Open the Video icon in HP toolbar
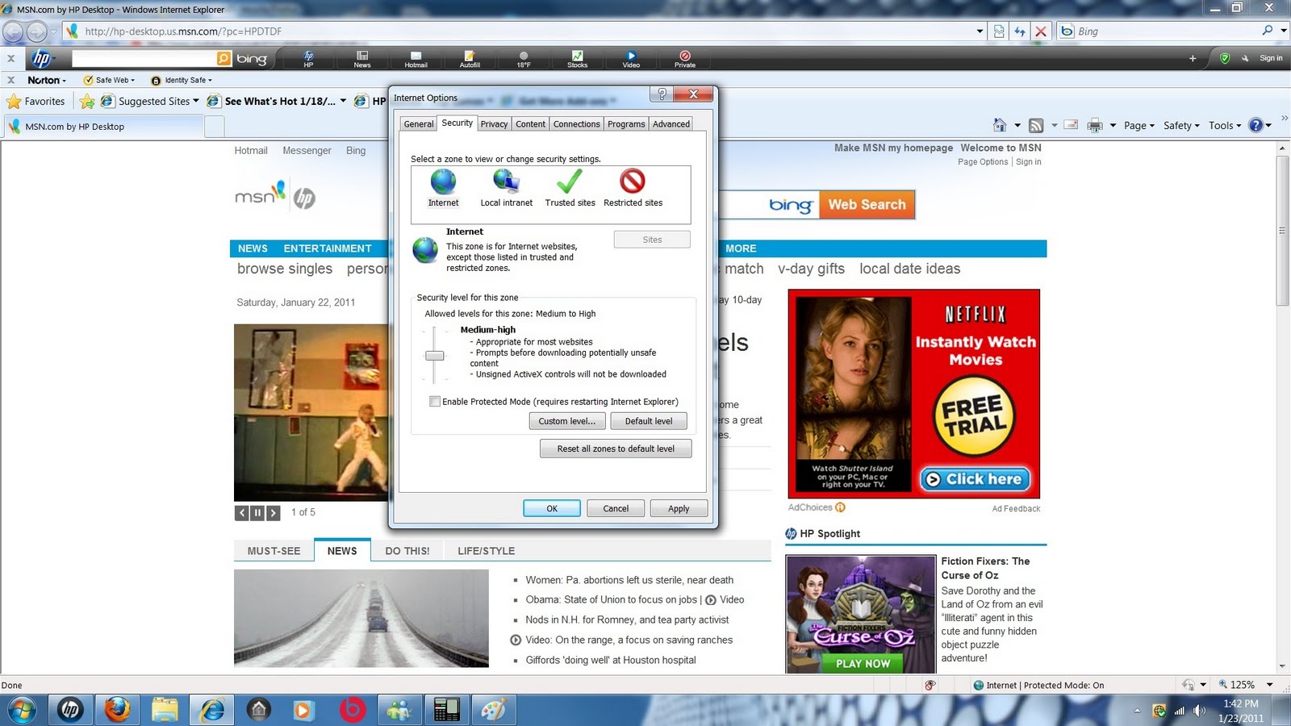Image resolution: width=1291 pixels, height=726 pixels. tap(631, 59)
